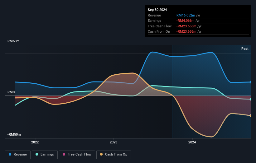
Task: Click the -RM50m axis label
Action: [14, 134]
